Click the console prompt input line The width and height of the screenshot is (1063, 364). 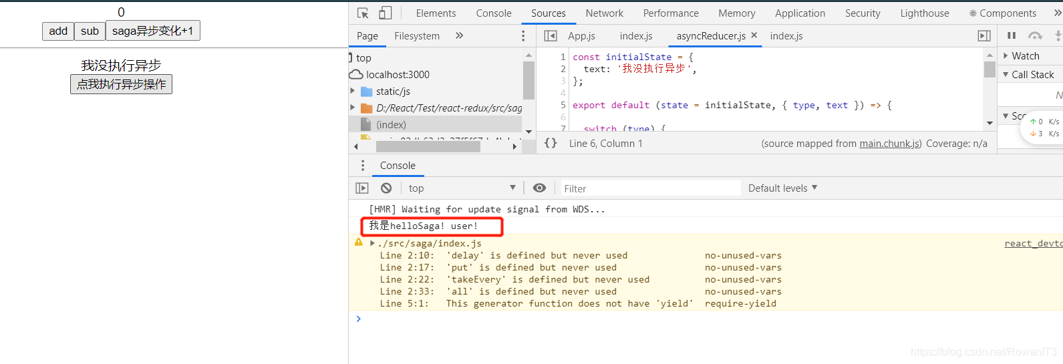pos(708,319)
